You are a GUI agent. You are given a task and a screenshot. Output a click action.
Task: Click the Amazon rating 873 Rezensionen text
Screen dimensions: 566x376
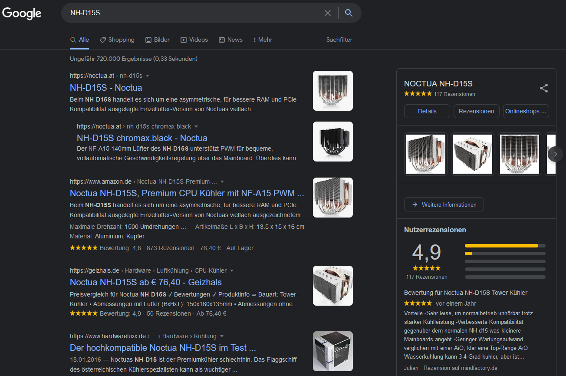pos(171,248)
